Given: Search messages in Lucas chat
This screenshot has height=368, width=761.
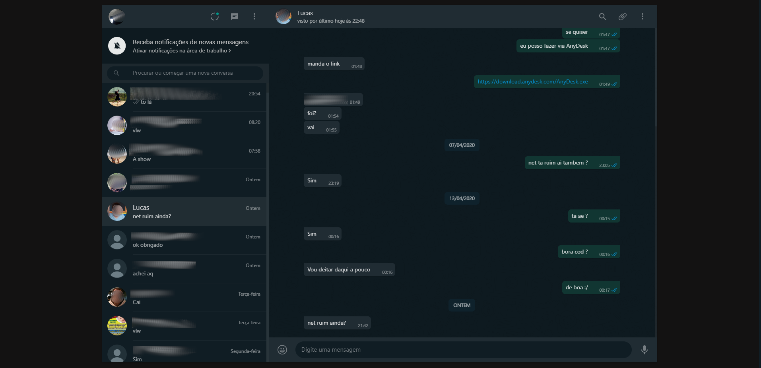Looking at the screenshot, I should point(603,16).
